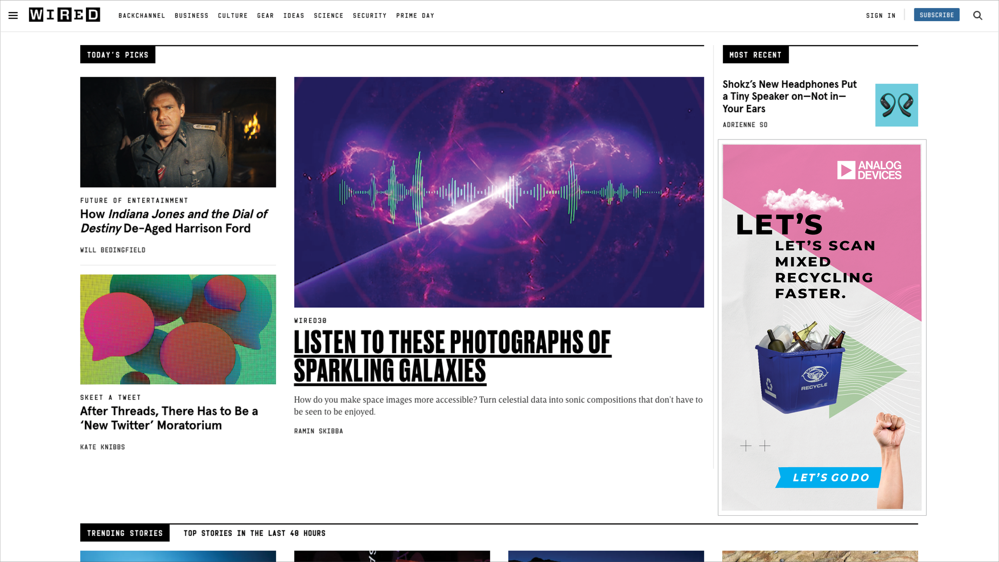Read Shokz's New Headphones article

tap(789, 96)
